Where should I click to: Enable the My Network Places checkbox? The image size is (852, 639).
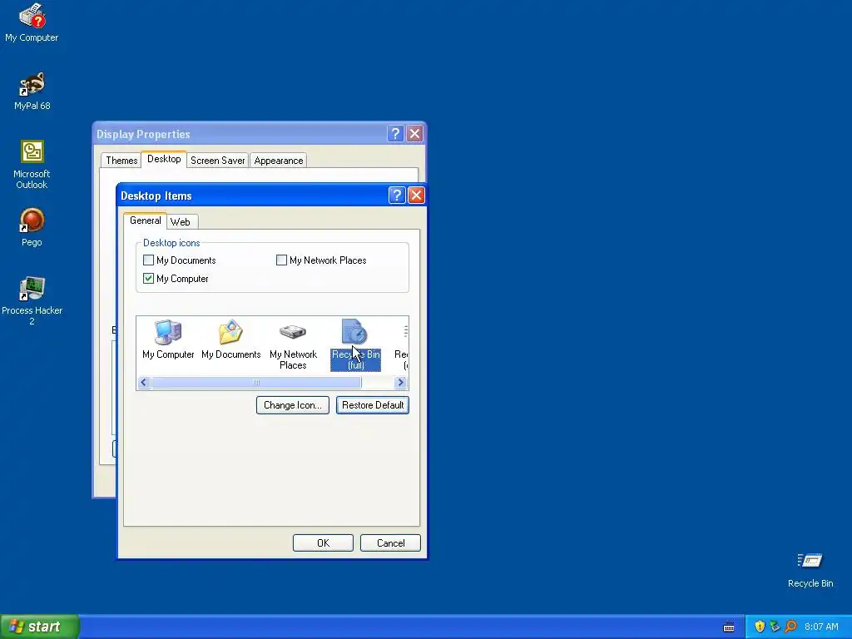point(281,260)
